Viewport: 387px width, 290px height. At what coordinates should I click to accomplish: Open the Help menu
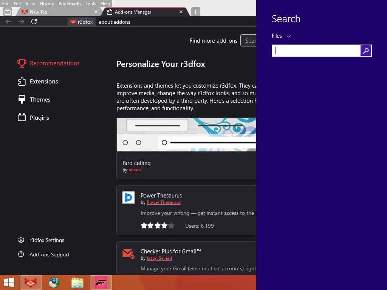105,4
